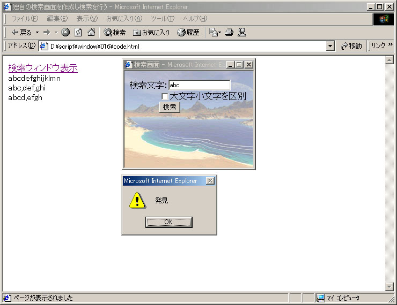Click the warning icon in the alert dialog
The width and height of the screenshot is (397, 305).
(x=137, y=201)
